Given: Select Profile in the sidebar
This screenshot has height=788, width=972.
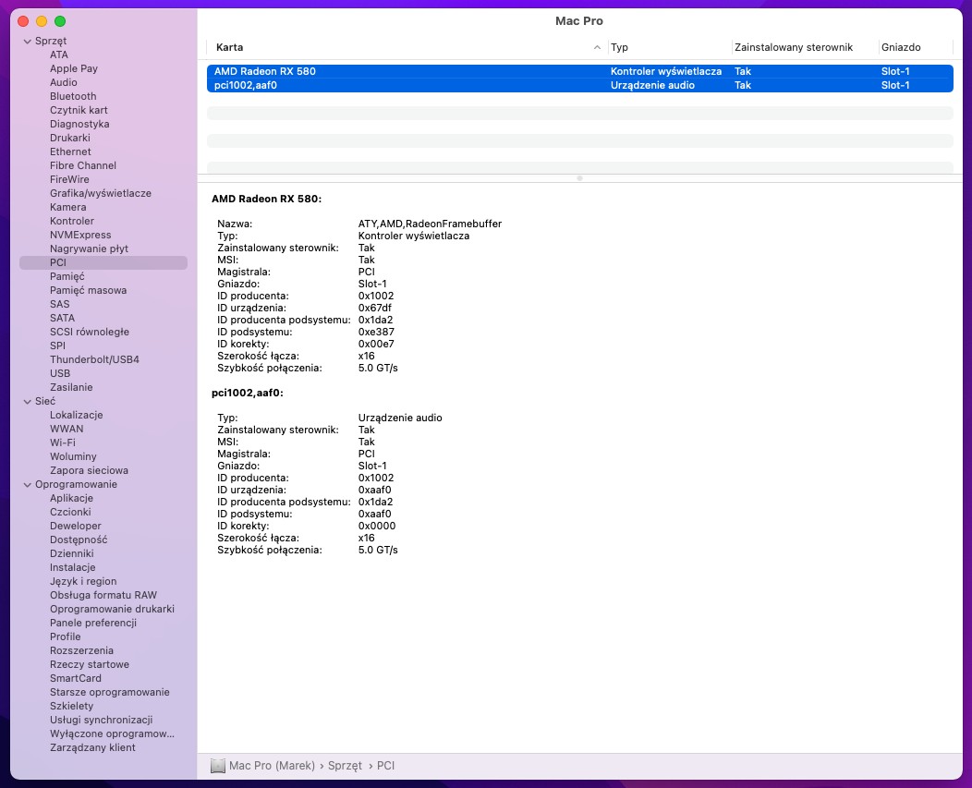Looking at the screenshot, I should [x=65, y=636].
